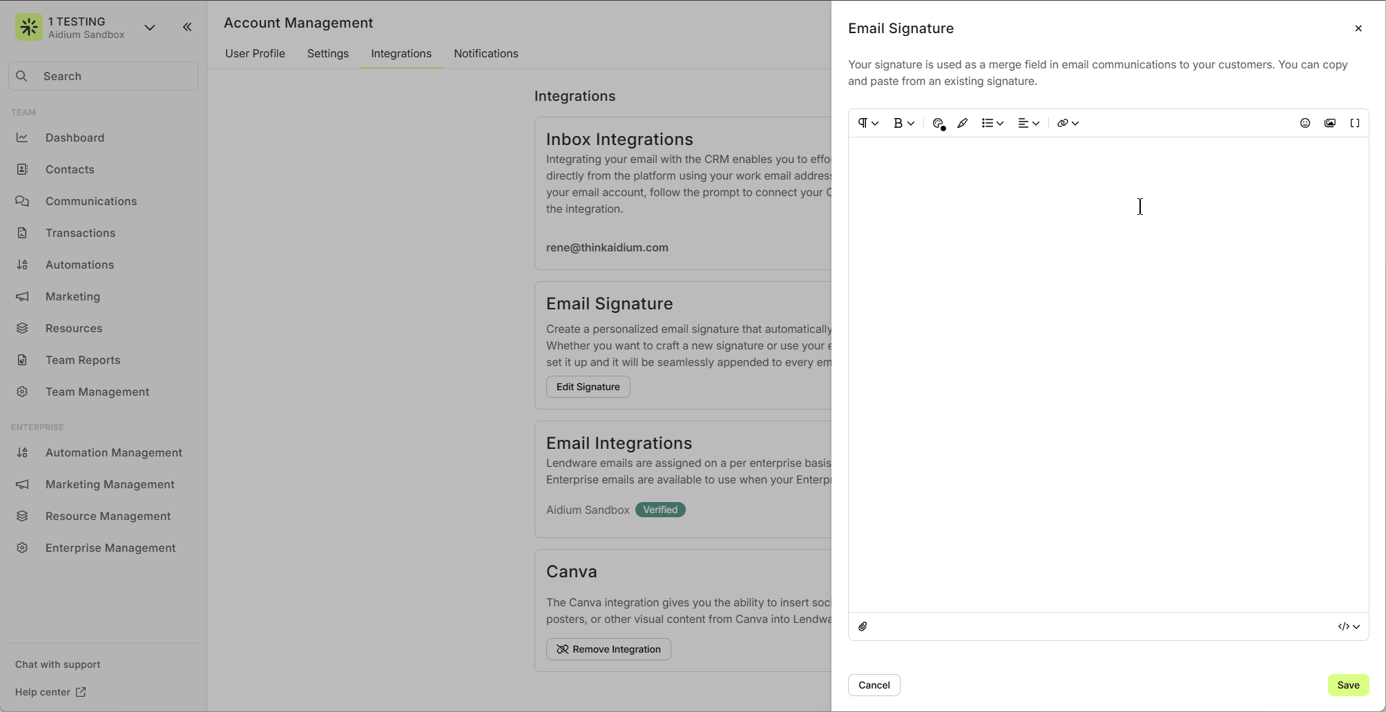Attach a file using the paperclip icon
This screenshot has height=712, width=1386.
pos(863,626)
